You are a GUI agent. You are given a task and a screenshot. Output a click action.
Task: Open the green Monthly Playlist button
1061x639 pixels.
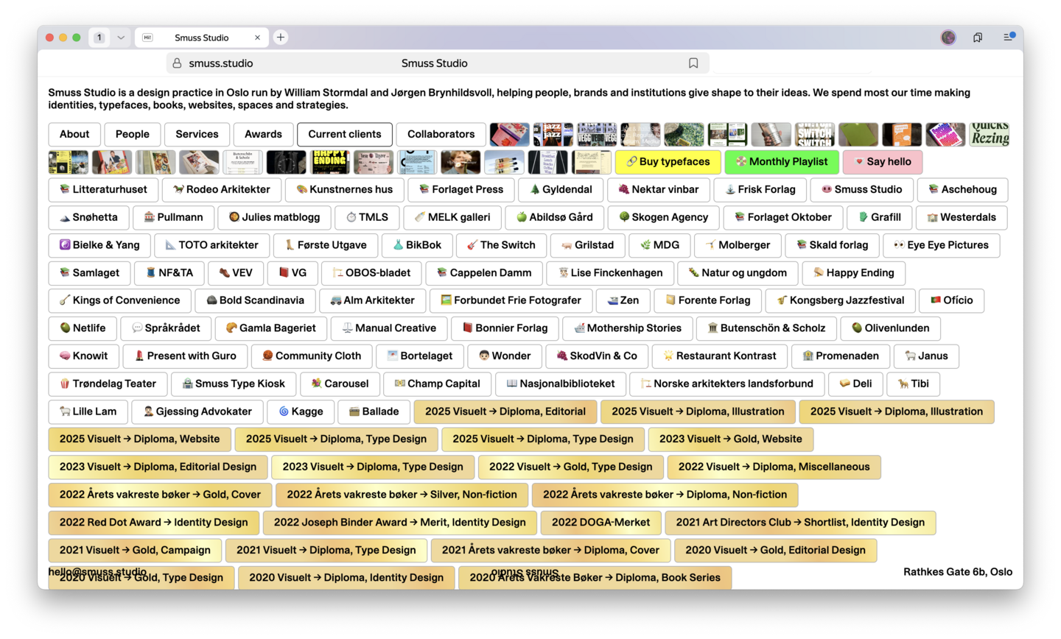pyautogui.click(x=782, y=162)
